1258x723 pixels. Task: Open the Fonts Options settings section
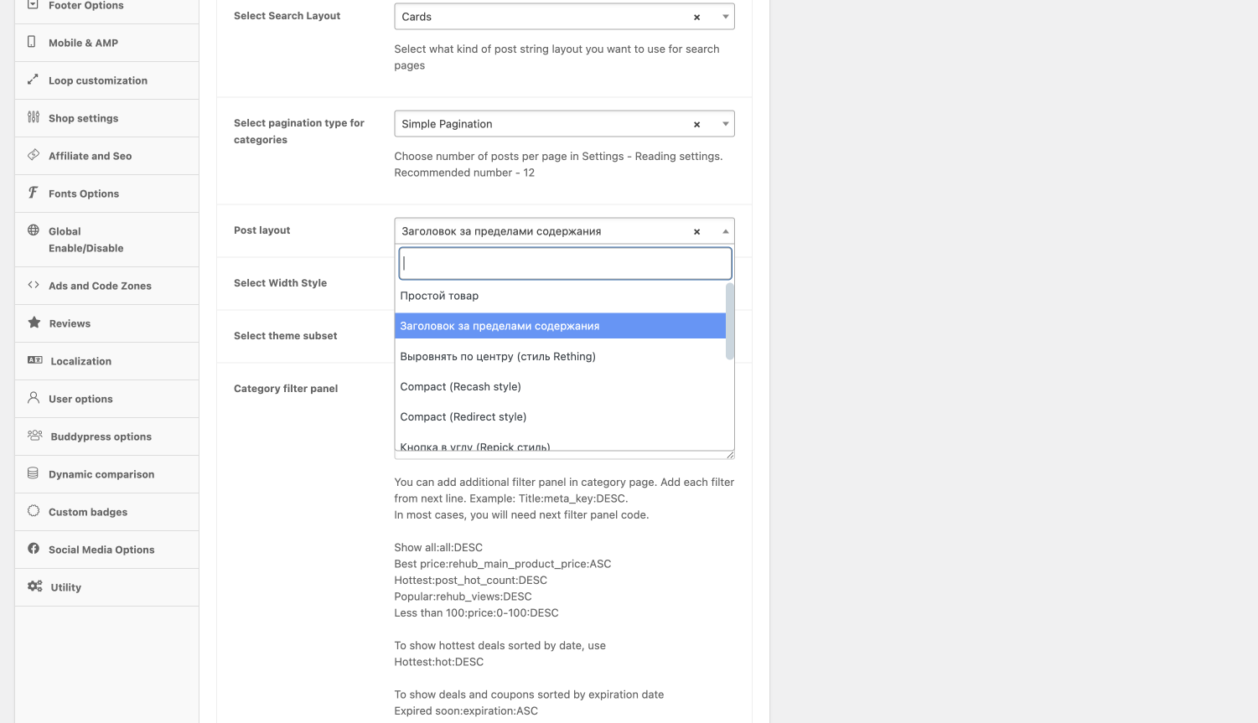pos(84,194)
